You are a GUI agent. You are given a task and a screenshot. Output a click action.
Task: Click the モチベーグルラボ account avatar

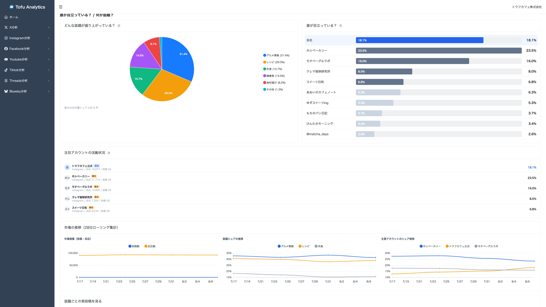67,188
